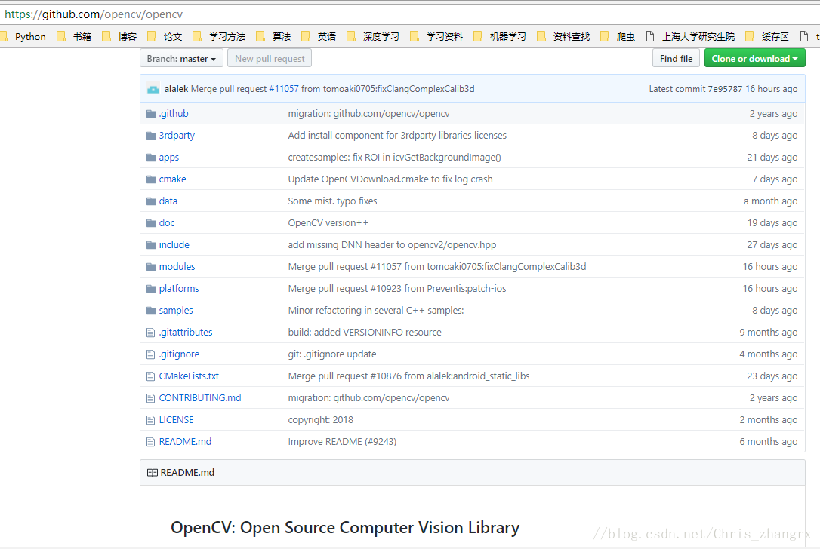Open the cmake folder link

click(173, 179)
